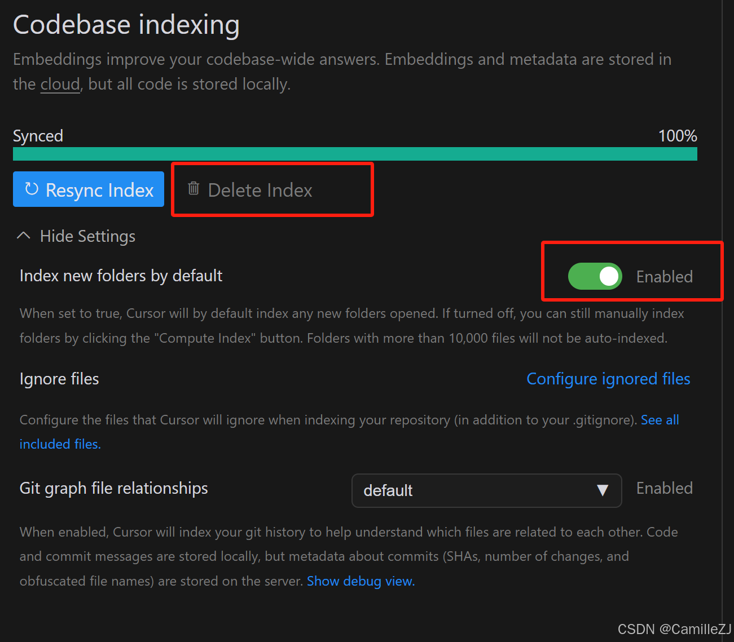734x642 pixels.
Task: Open the Show debug view link
Action: point(361,581)
